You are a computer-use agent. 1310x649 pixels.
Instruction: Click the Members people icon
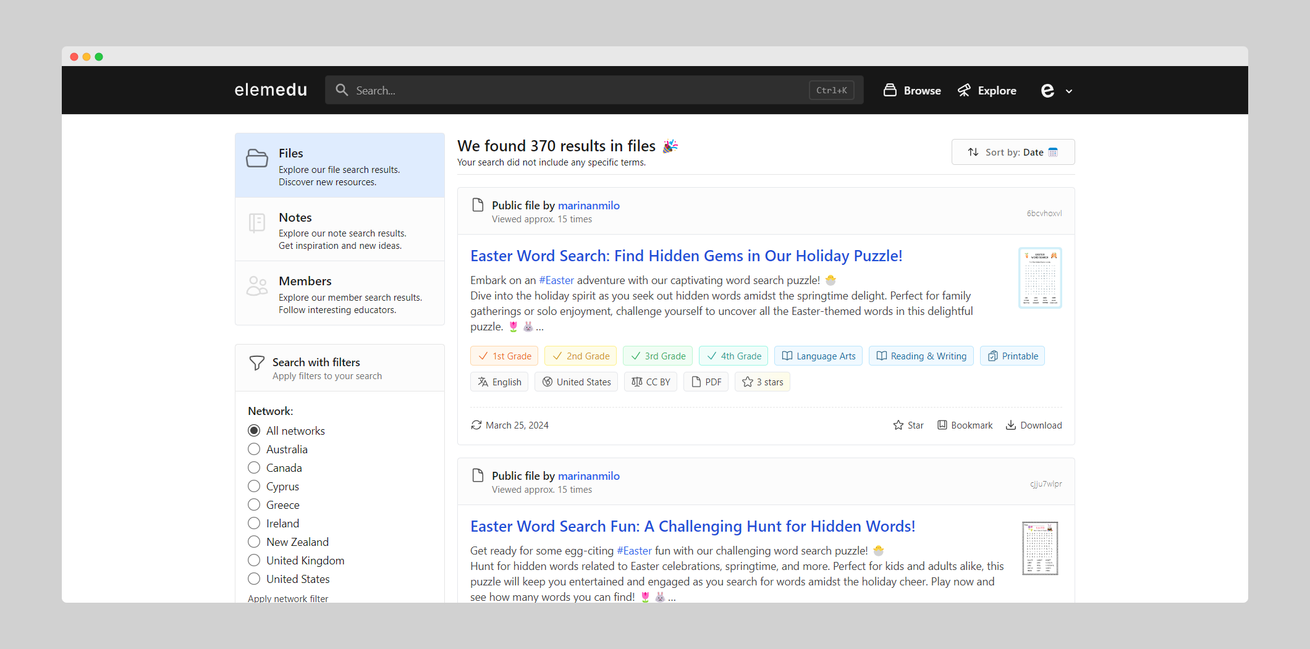(x=257, y=286)
